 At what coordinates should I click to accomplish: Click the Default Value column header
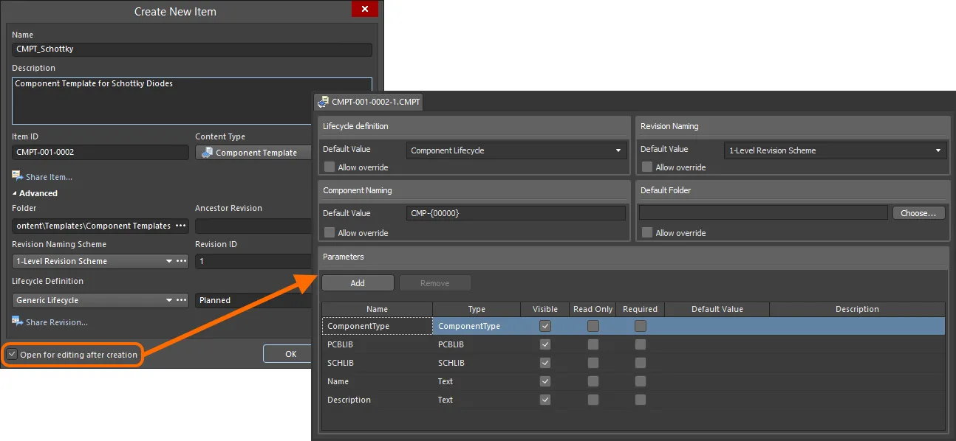click(x=717, y=309)
